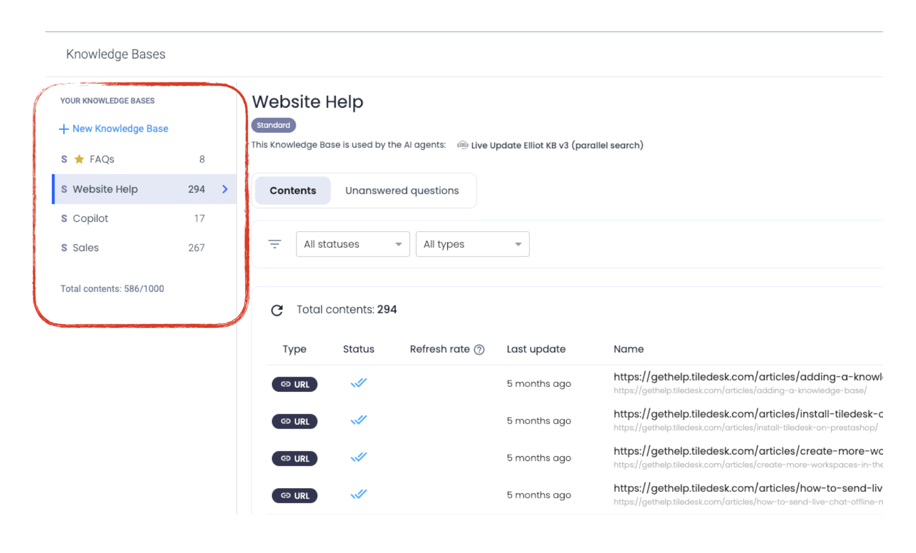Click the filter lines icon
Image resolution: width=916 pixels, height=553 pixels.
[275, 244]
